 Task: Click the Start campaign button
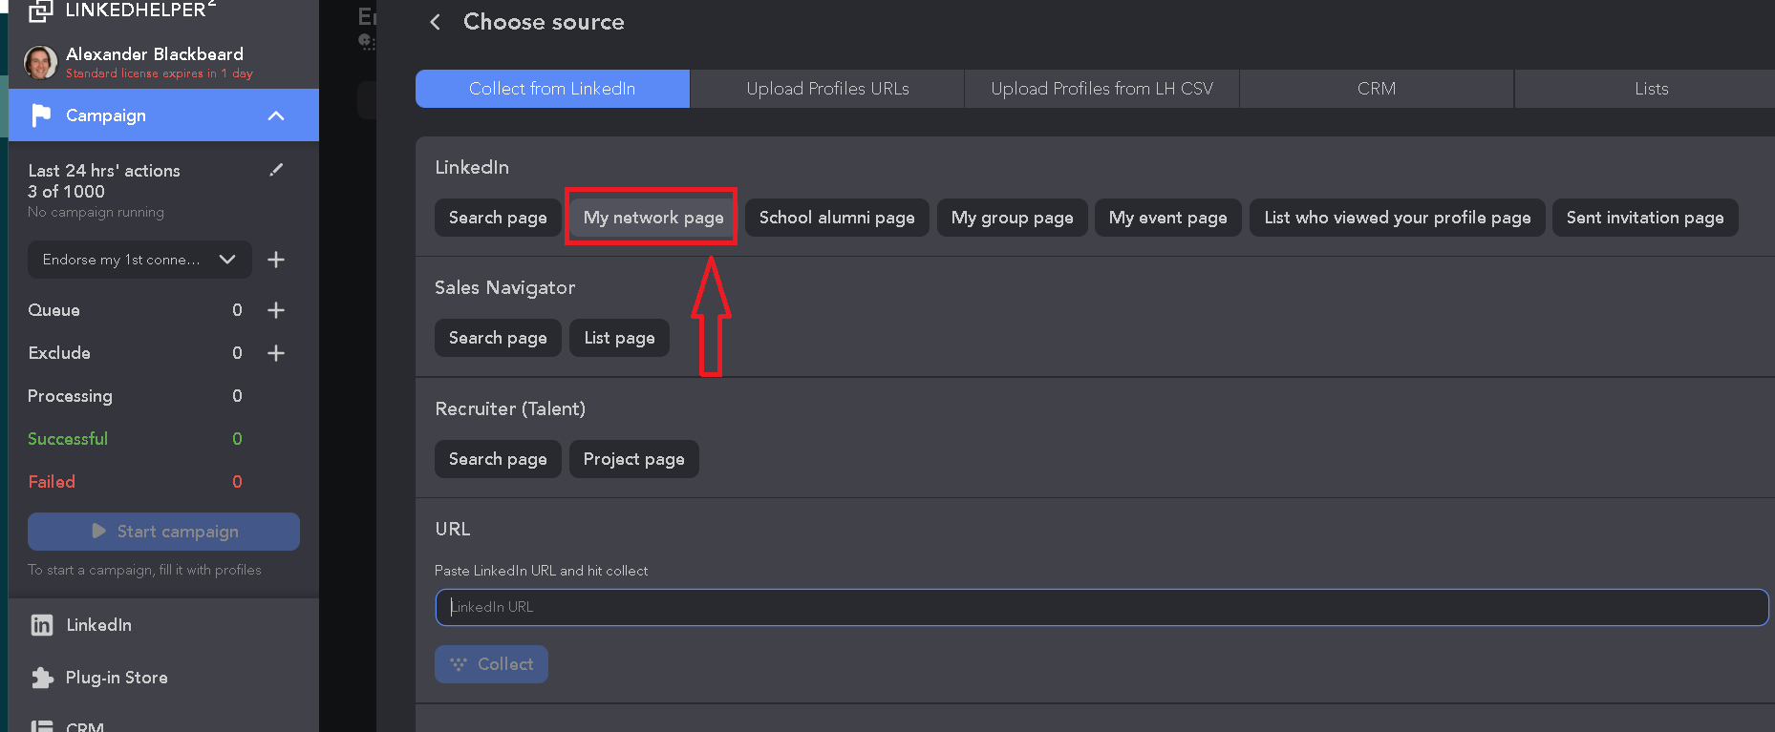pos(163,532)
